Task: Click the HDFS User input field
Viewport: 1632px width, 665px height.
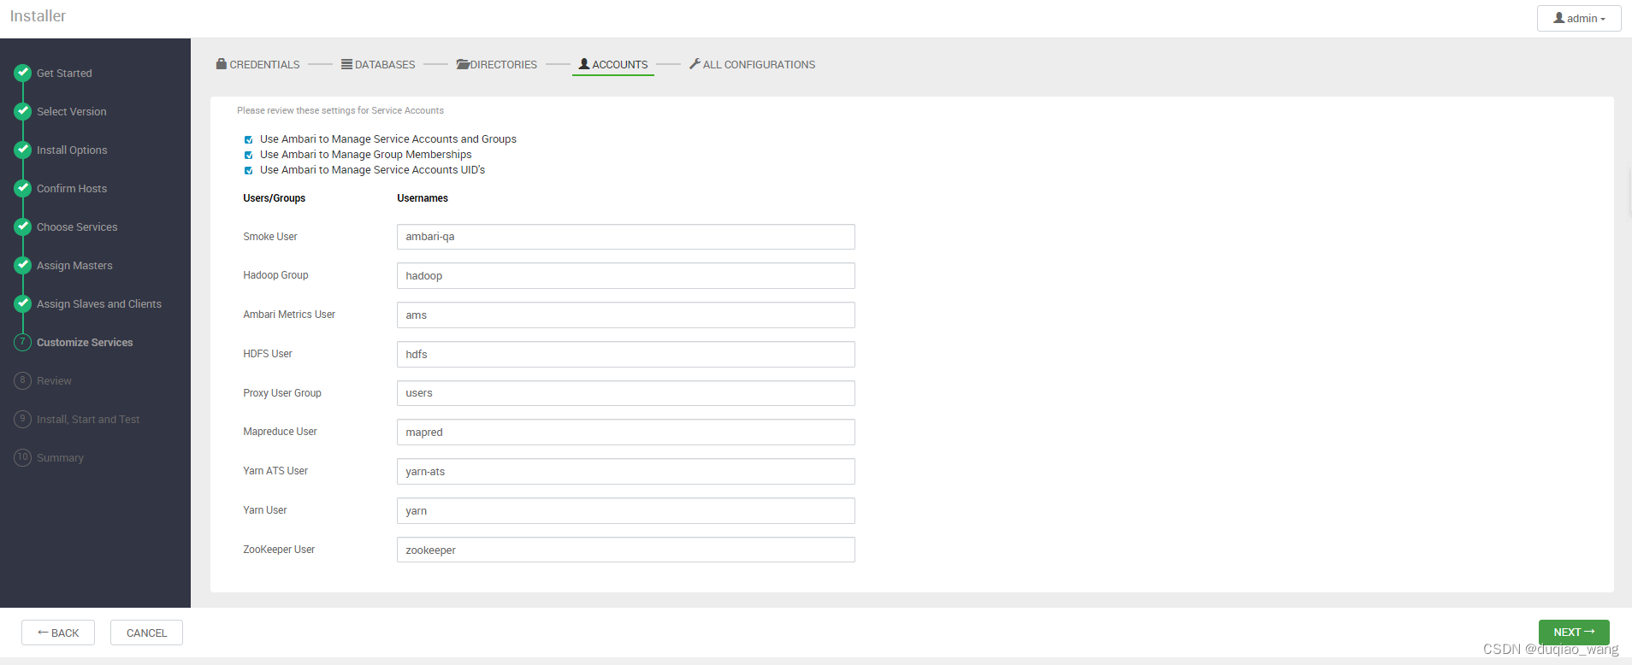Action: [x=626, y=354]
